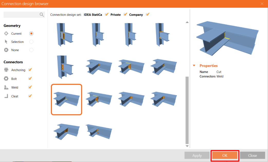The width and height of the screenshot is (268, 162).
Task: Collapse the Properties section triangle
Action: pos(194,66)
